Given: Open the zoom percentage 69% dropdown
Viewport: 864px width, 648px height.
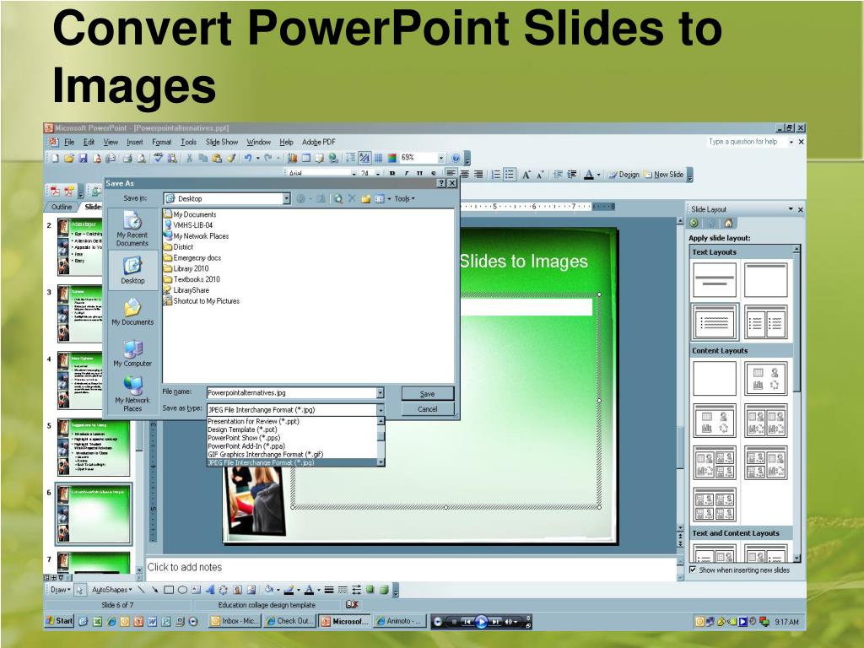Looking at the screenshot, I should (x=440, y=158).
